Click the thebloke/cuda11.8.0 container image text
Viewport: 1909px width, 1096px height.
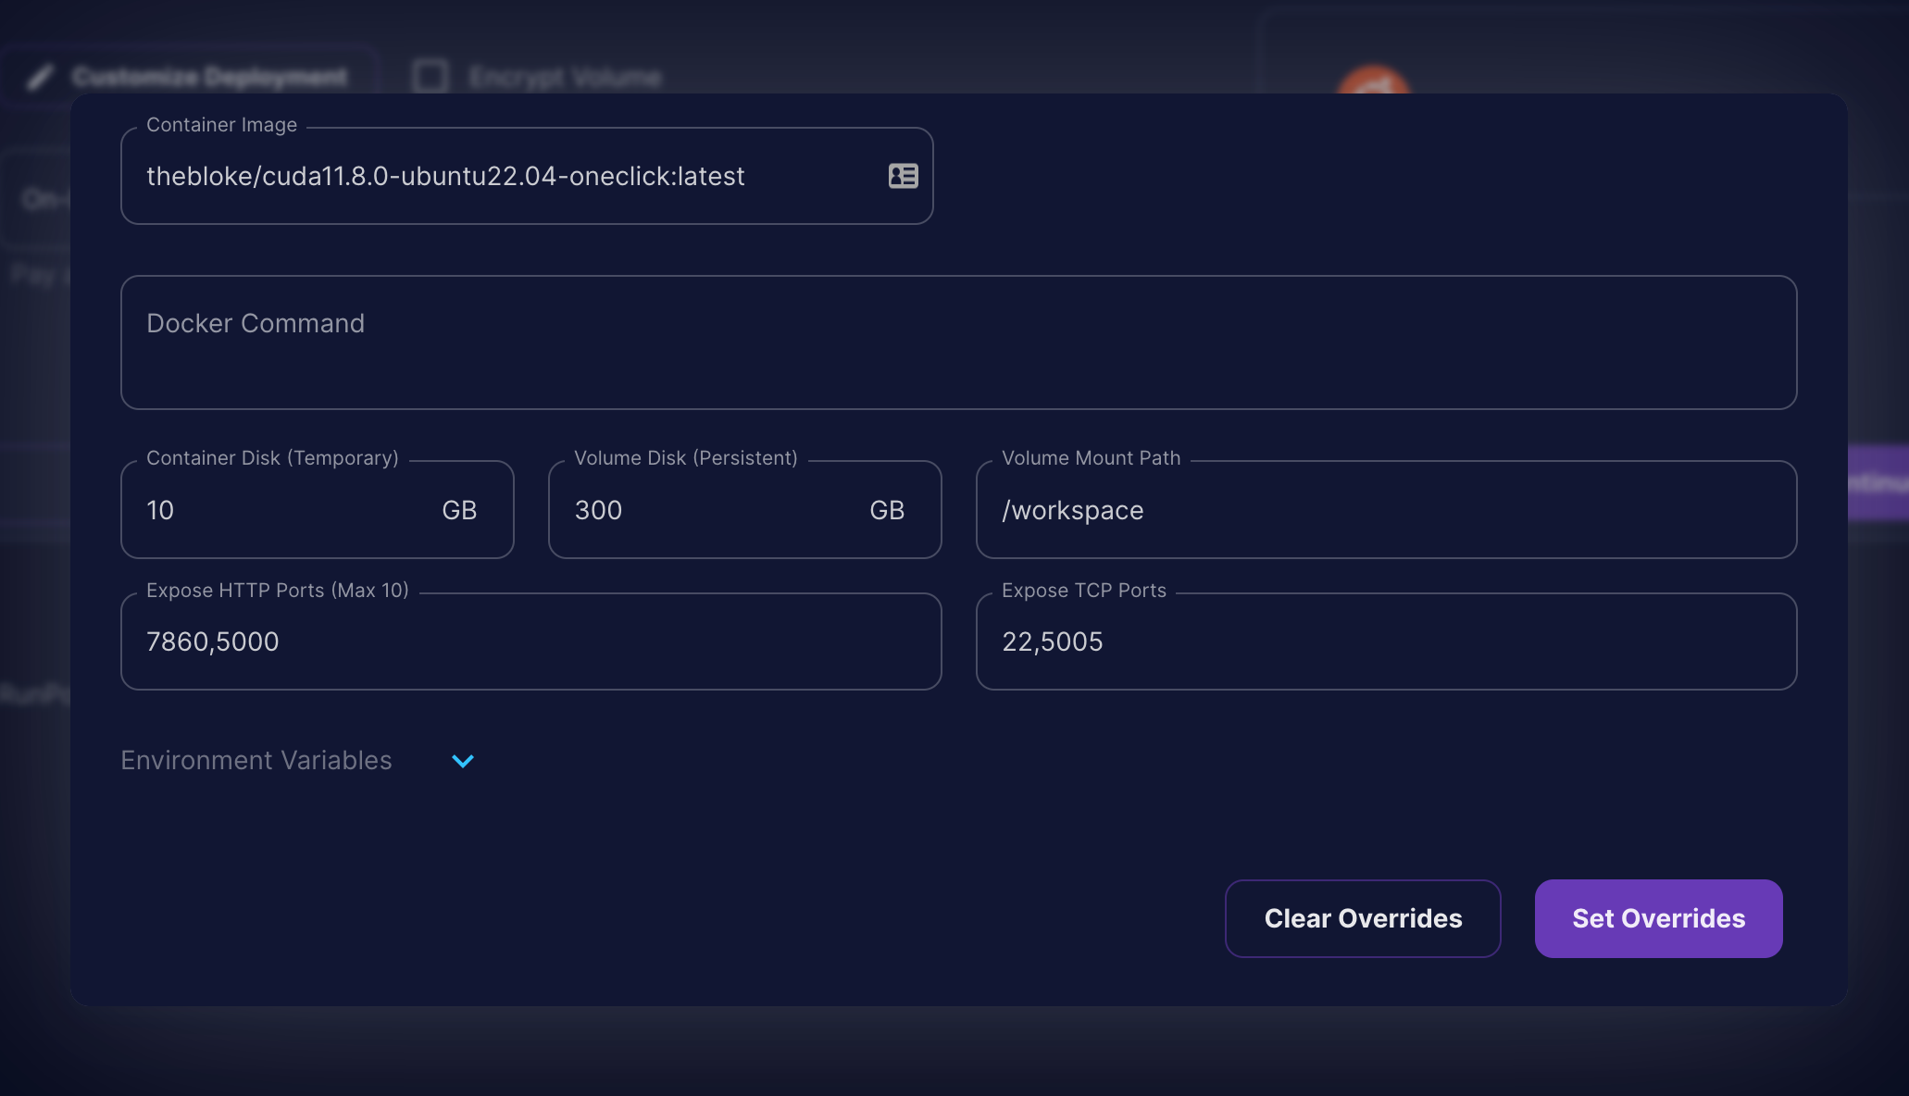click(x=445, y=176)
